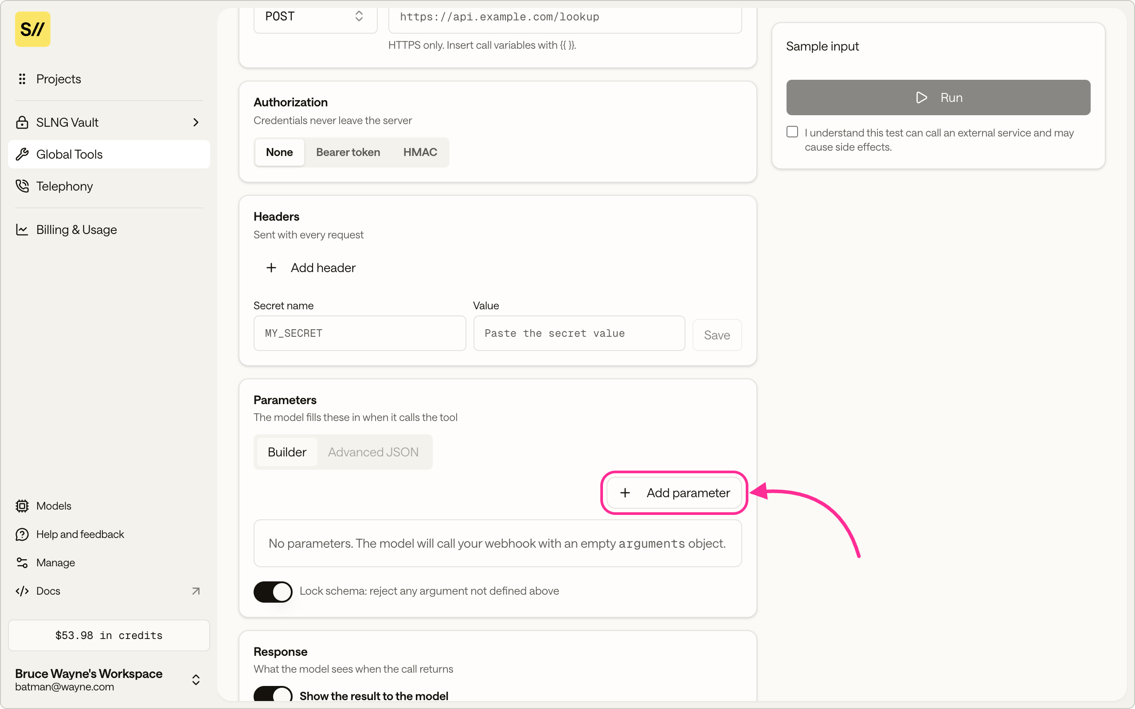Select the HMAC authorization tab
Image resolution: width=1135 pixels, height=709 pixels.
(x=420, y=152)
